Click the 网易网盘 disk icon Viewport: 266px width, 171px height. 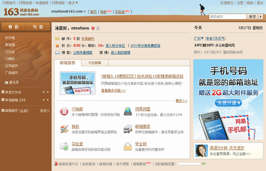[128, 112]
